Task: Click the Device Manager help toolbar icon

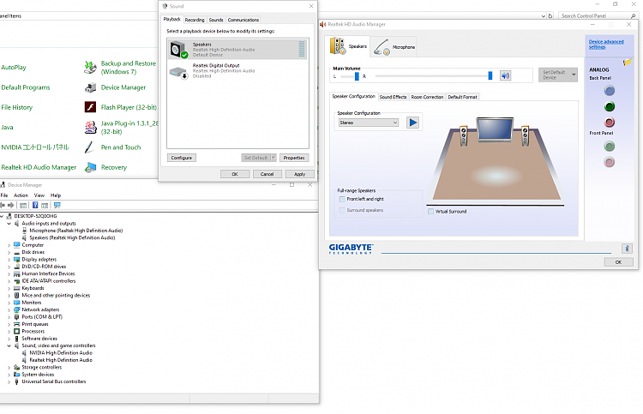Action: (35, 206)
